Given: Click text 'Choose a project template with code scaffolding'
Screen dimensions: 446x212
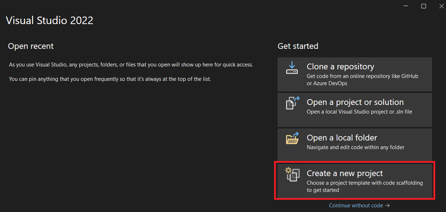Looking at the screenshot, I should (x=365, y=183).
